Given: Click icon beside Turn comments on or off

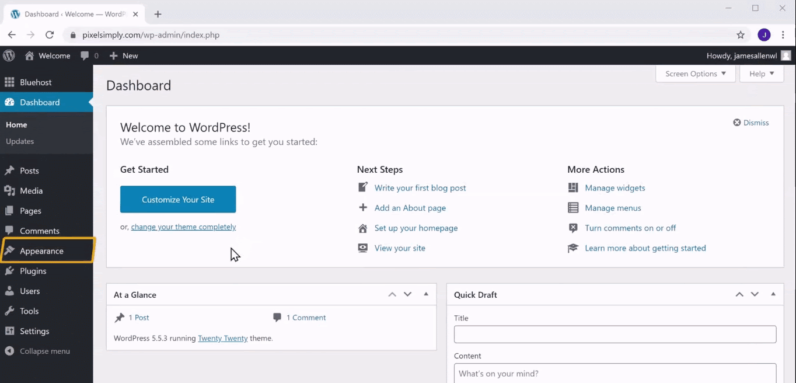Looking at the screenshot, I should [573, 228].
